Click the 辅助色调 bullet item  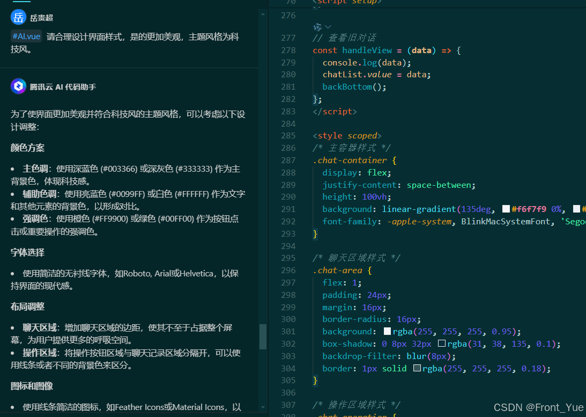click(128, 200)
